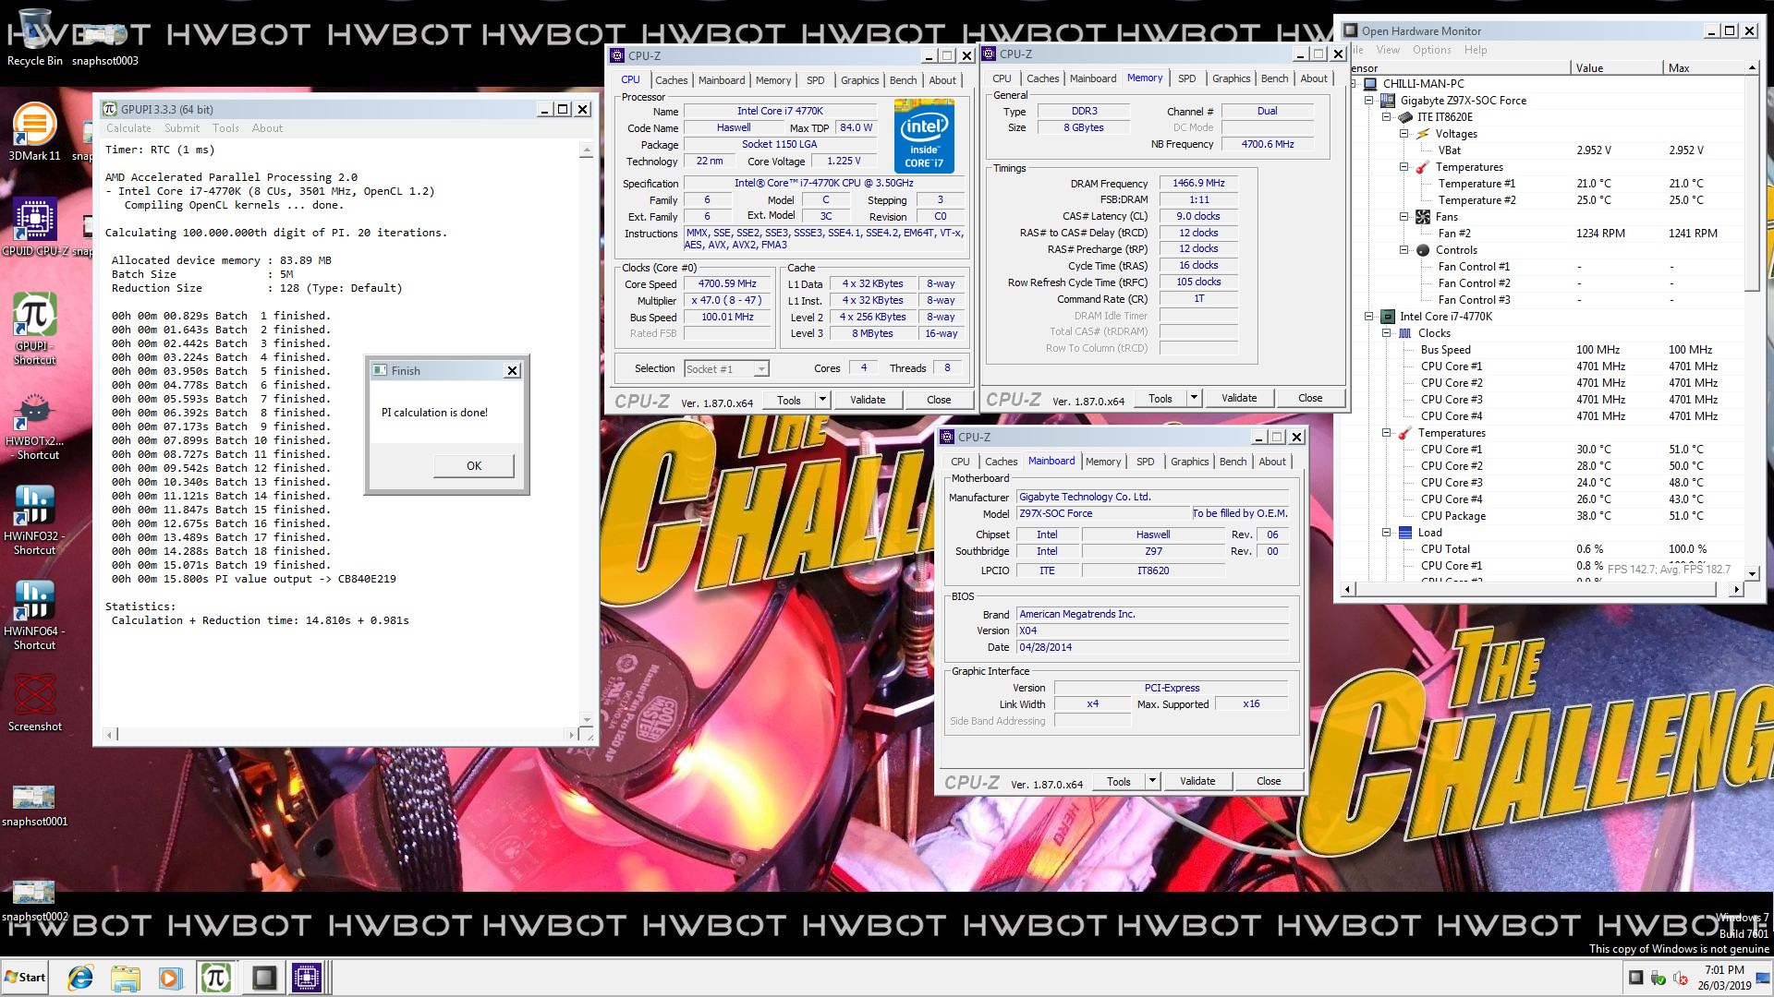Click the Value column header

point(1616,68)
